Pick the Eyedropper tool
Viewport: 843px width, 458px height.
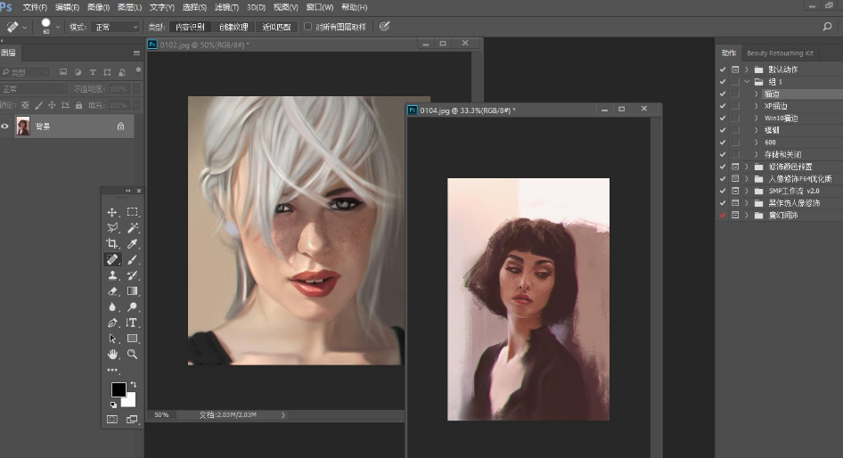point(132,243)
